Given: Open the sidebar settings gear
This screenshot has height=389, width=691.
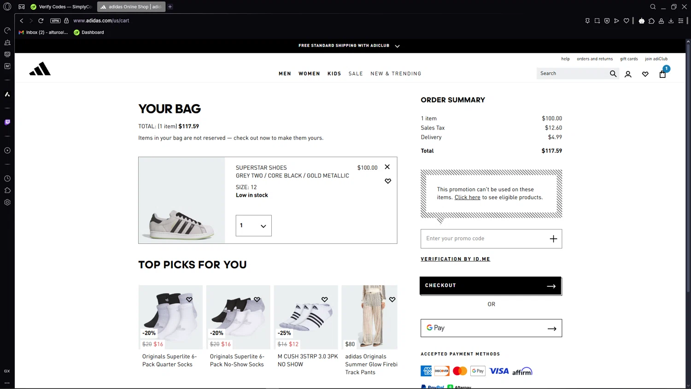Looking at the screenshot, I should click(7, 202).
